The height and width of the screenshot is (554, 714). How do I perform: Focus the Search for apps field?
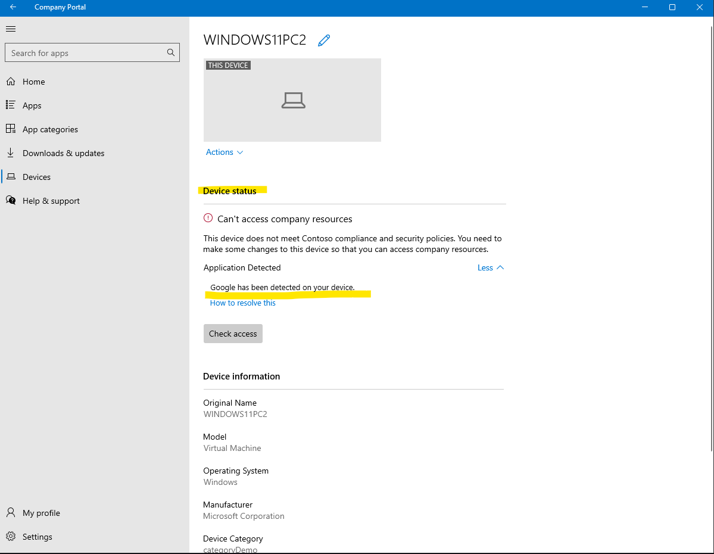coord(92,52)
